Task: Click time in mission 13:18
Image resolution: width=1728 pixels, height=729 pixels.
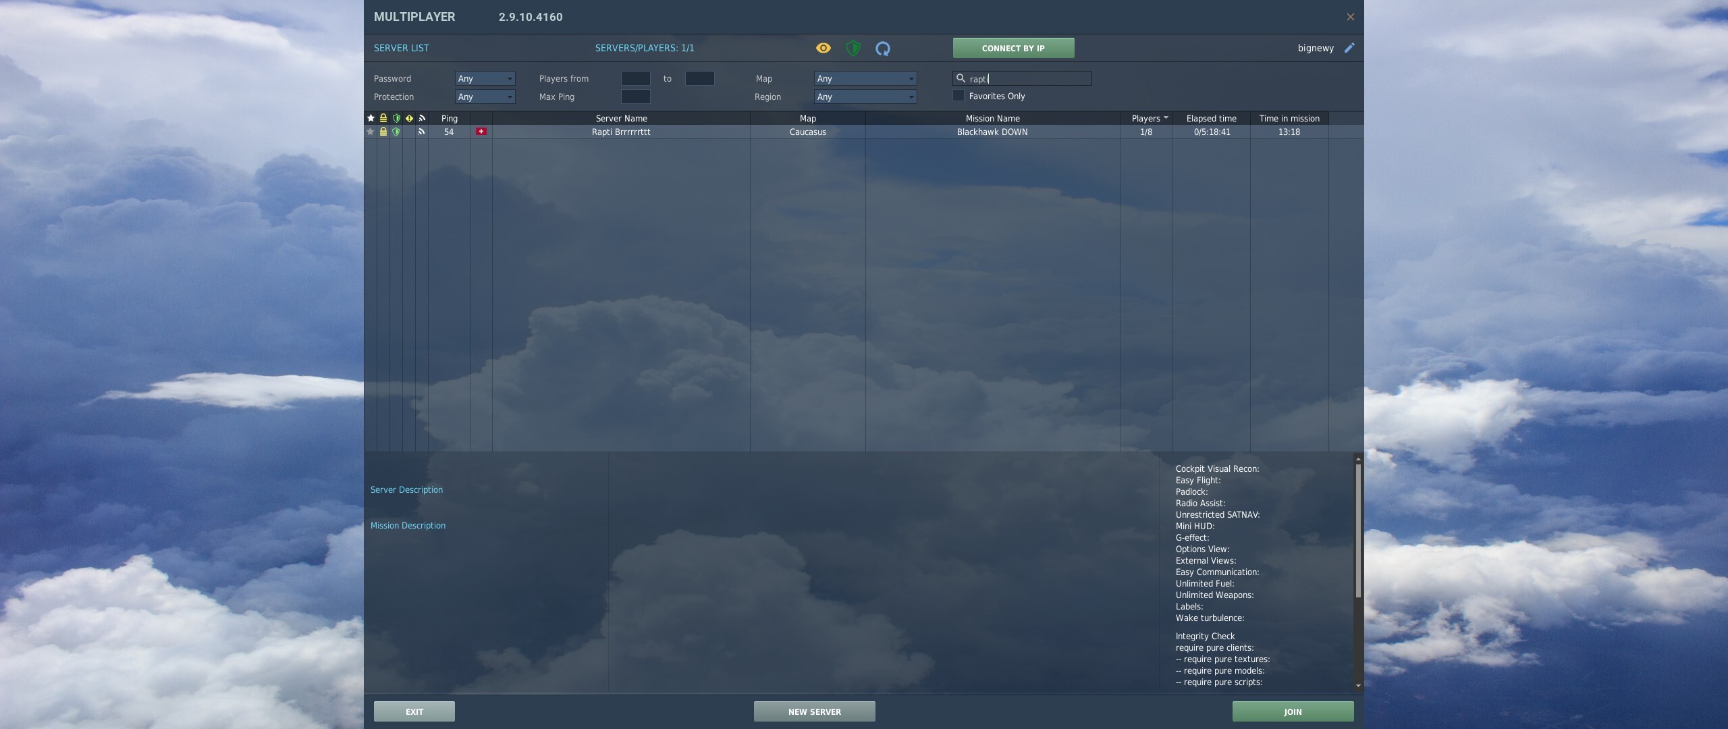Action: click(x=1289, y=132)
